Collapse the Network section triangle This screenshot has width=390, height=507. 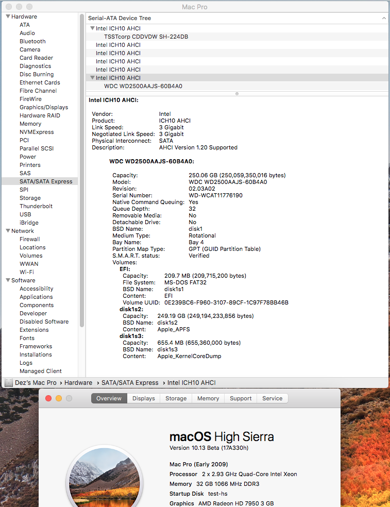(8, 230)
